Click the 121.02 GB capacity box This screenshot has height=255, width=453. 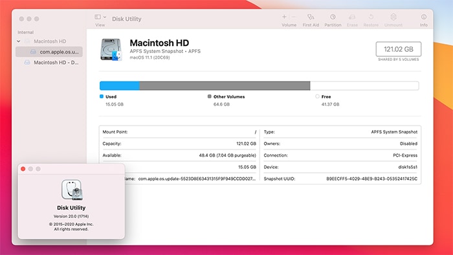pos(399,49)
